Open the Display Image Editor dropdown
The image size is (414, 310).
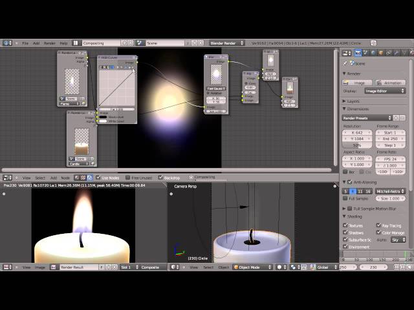[x=384, y=91]
